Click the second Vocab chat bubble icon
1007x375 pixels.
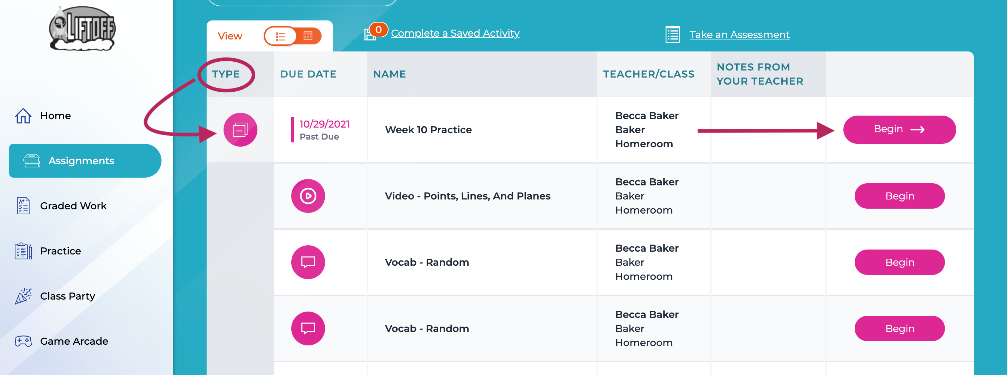pos(308,328)
